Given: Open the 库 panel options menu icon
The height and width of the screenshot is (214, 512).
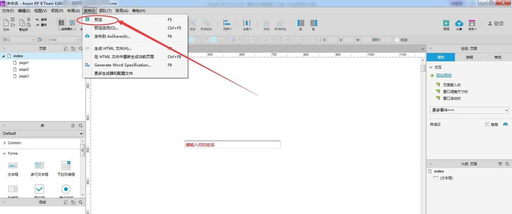Looking at the screenshot, I should [73, 126].
